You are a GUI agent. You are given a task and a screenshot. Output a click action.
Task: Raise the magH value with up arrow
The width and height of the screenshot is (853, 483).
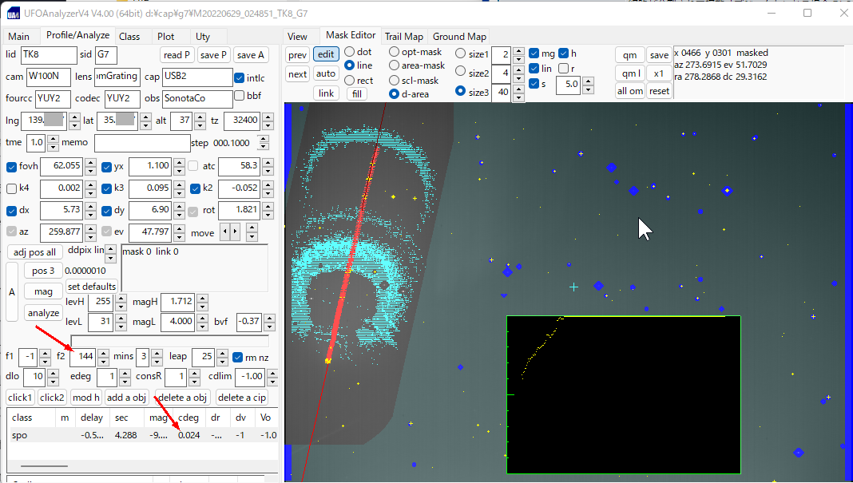coord(201,299)
